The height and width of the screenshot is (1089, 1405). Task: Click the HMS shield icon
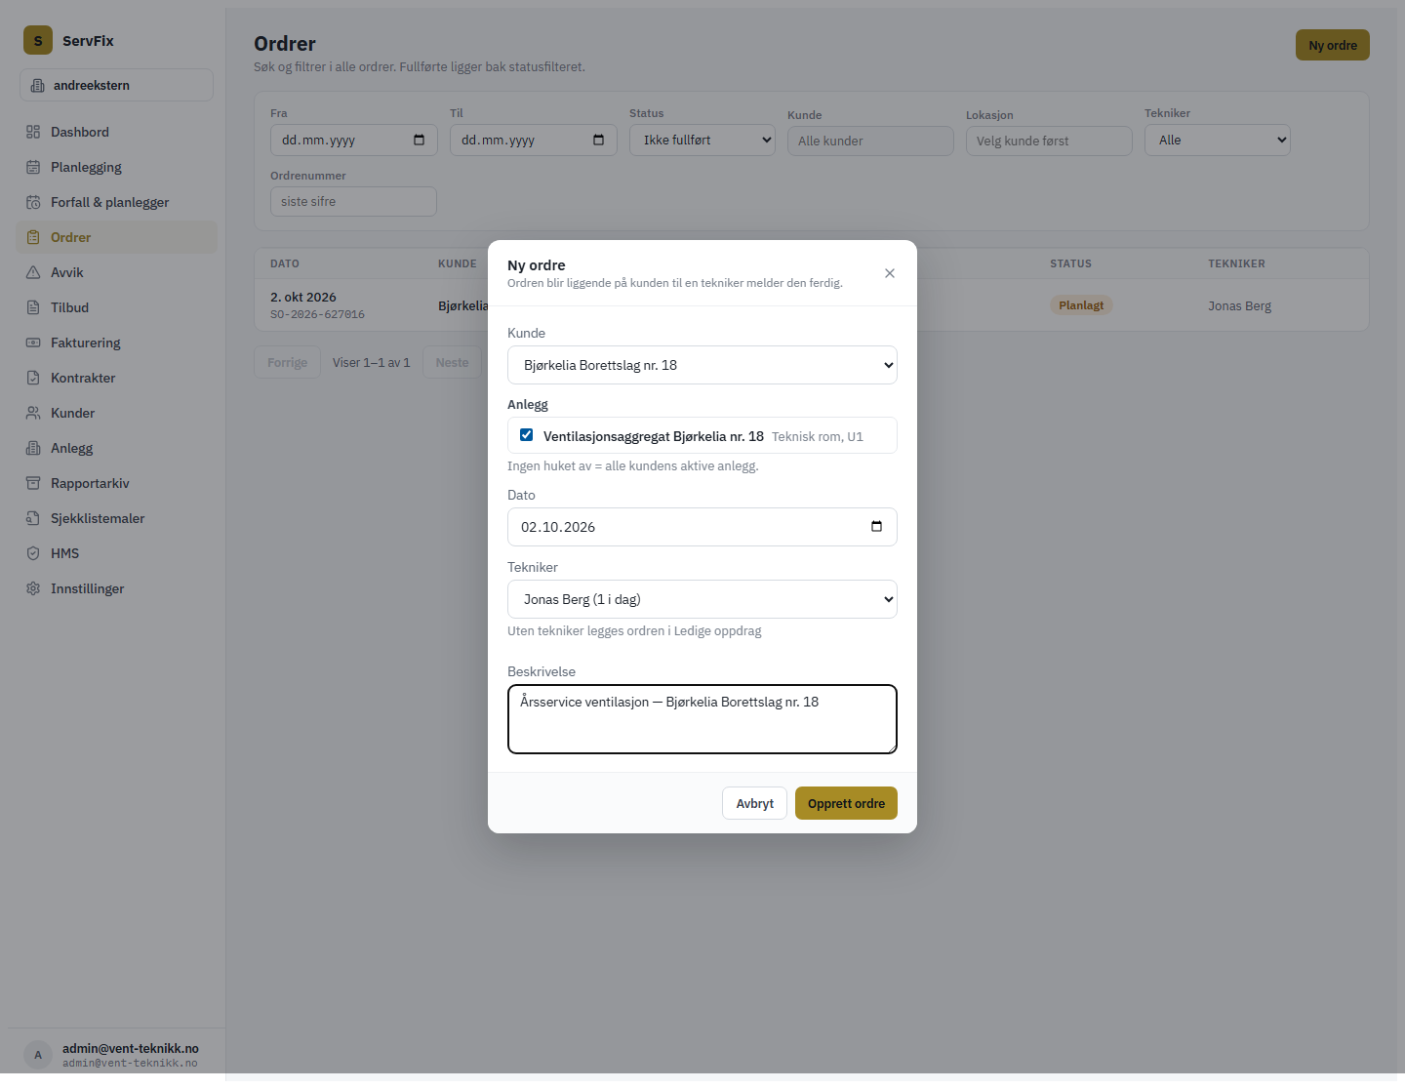(33, 553)
